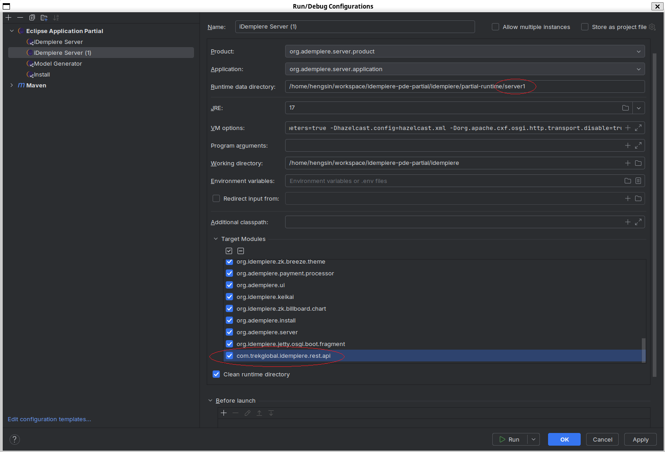
Task: Open the JRE version dropdown arrow
Action: 638,108
